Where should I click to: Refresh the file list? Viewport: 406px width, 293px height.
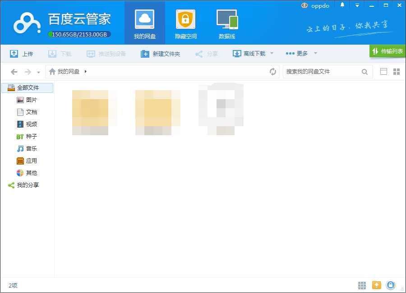point(272,72)
